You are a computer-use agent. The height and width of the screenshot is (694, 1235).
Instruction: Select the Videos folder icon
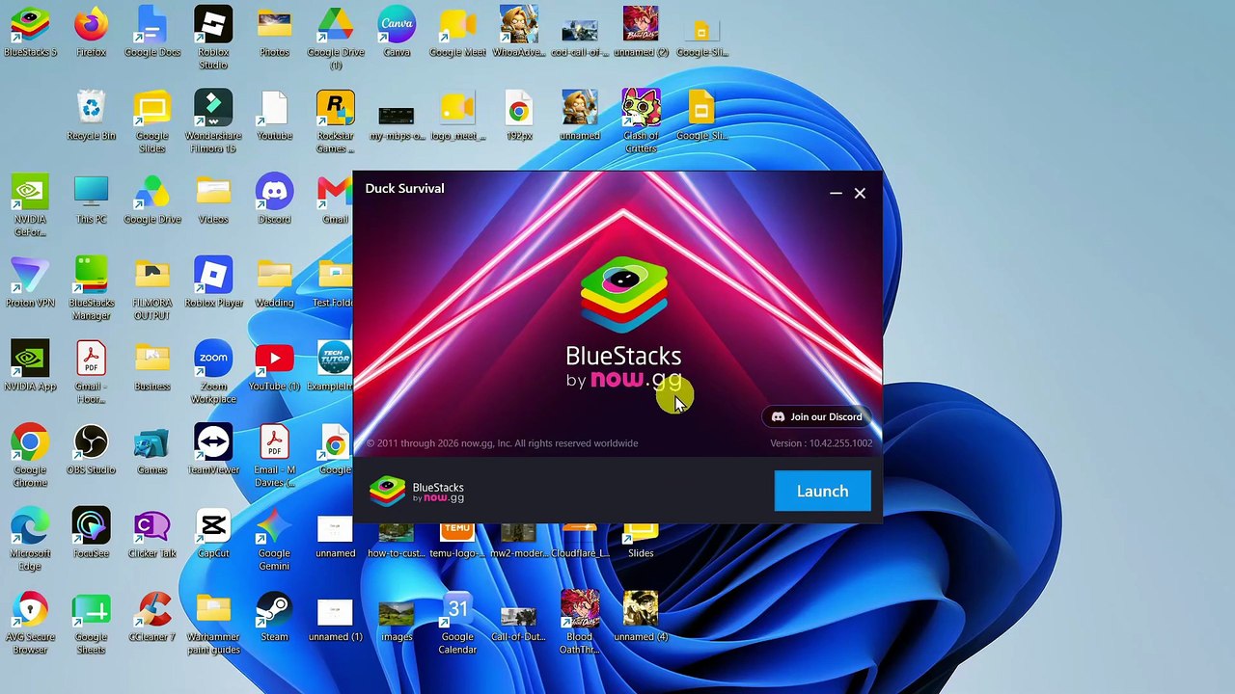[x=213, y=200]
